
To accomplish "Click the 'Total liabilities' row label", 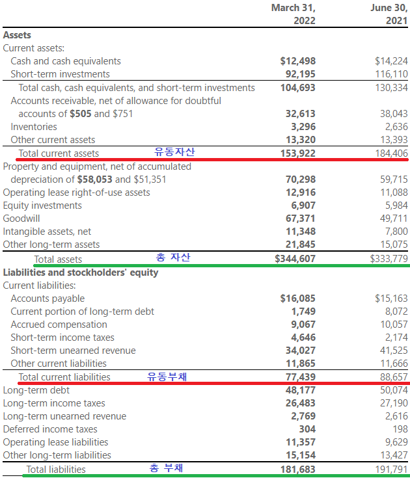I will (56, 470).
